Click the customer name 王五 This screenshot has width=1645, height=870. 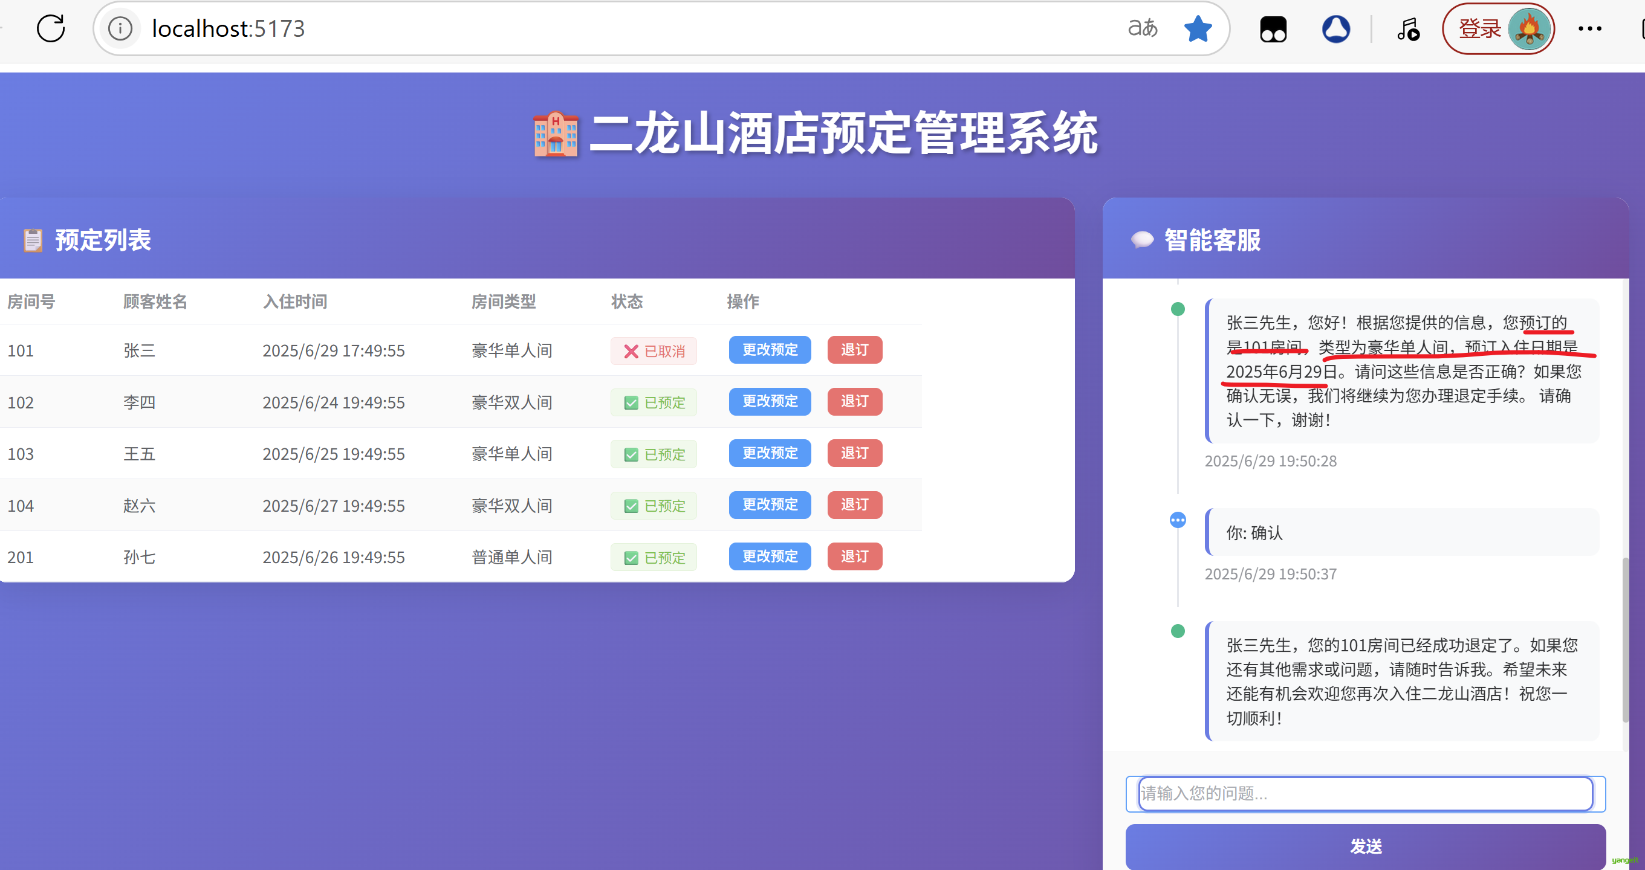click(139, 454)
